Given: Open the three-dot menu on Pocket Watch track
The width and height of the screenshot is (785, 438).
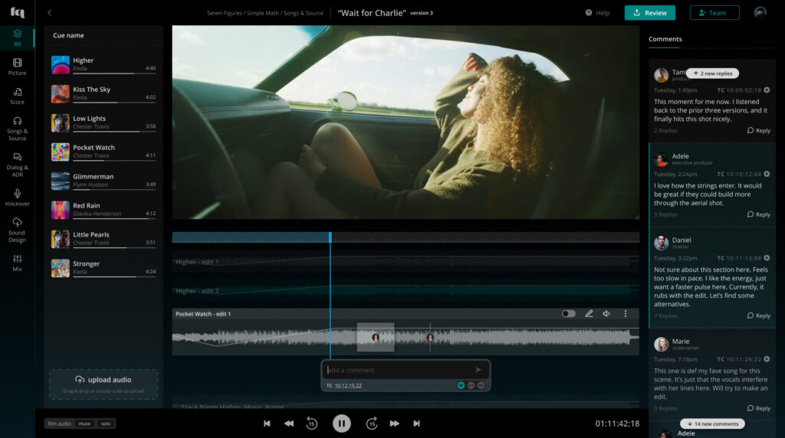Looking at the screenshot, I should coord(626,314).
